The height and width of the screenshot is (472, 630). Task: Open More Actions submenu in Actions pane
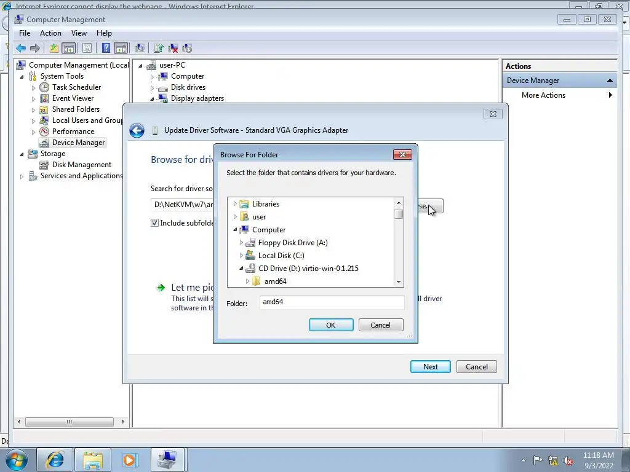[x=560, y=95]
